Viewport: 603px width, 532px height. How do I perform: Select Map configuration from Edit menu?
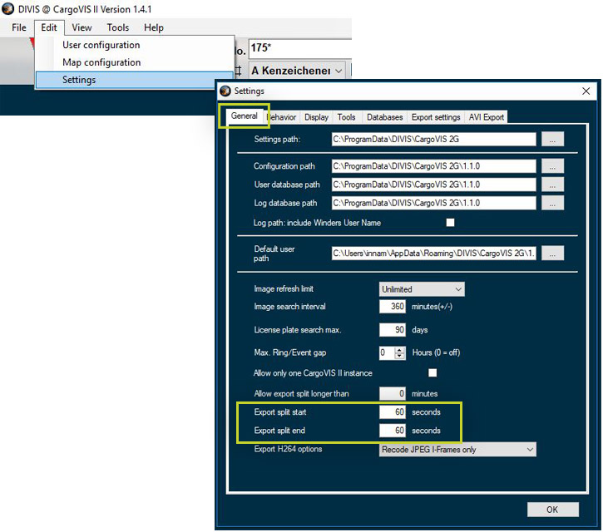[101, 62]
